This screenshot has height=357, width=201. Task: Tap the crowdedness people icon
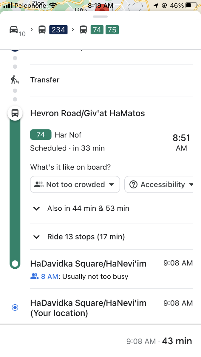(39, 184)
